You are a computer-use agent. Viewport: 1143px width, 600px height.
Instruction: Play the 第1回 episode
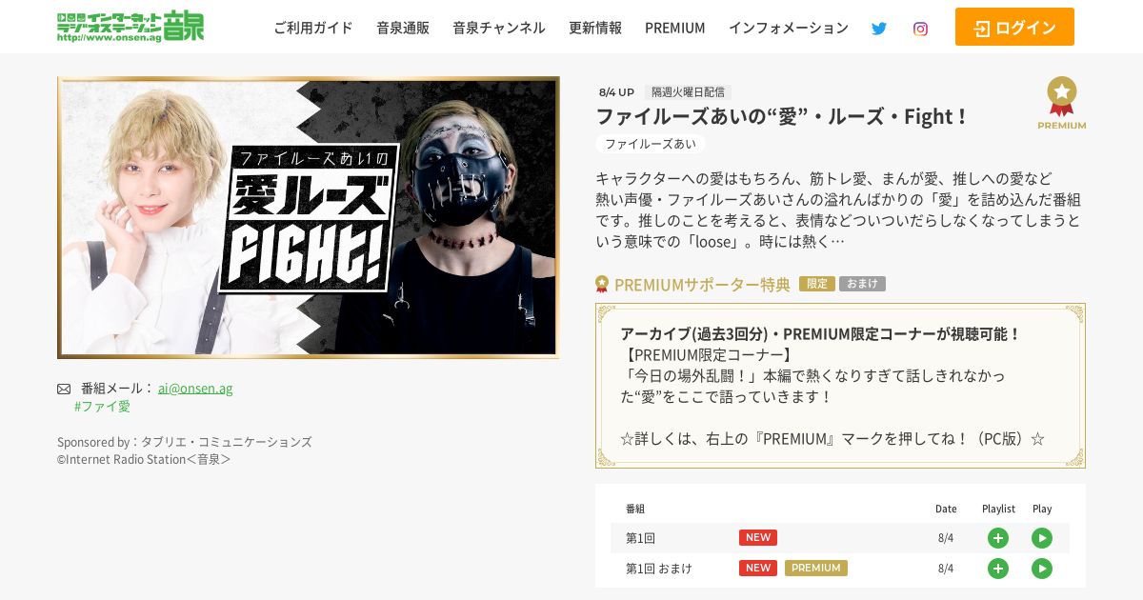(x=1042, y=538)
